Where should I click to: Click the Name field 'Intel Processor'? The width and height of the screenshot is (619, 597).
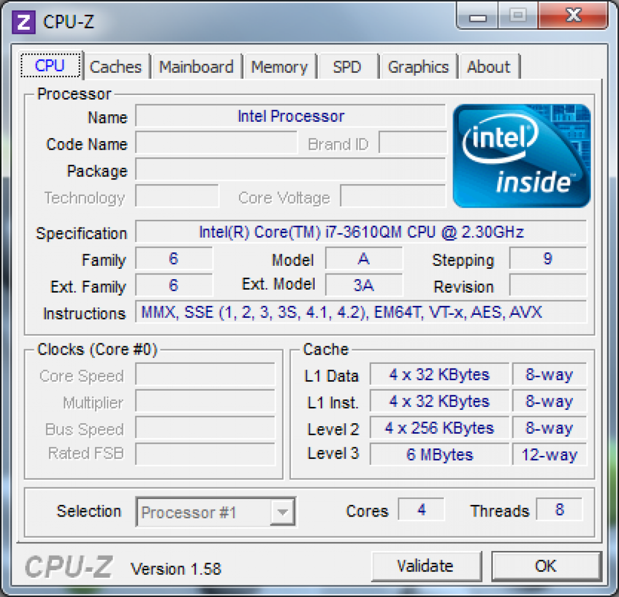pyautogui.click(x=290, y=116)
